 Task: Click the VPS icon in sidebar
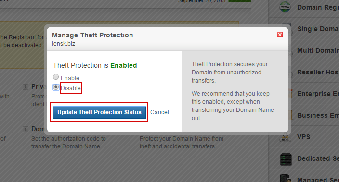point(285,137)
